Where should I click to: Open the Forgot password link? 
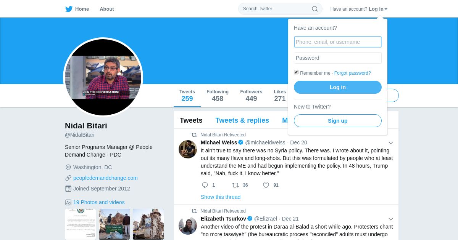[353, 73]
